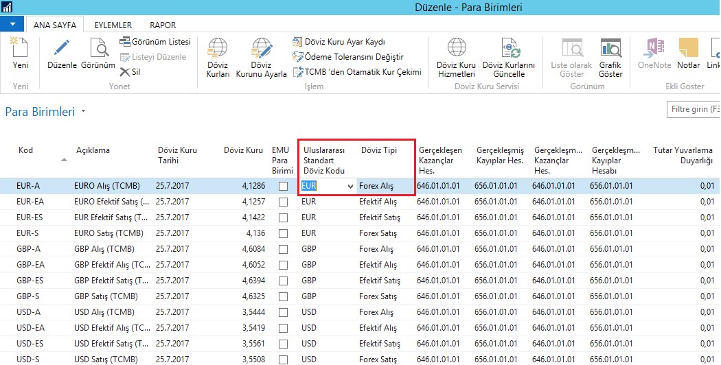Click Sil to delete the record

(130, 72)
